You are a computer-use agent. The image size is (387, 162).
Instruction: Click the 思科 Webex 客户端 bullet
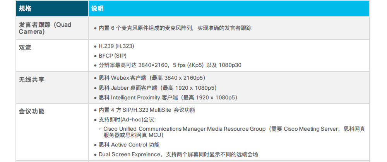click(157, 78)
